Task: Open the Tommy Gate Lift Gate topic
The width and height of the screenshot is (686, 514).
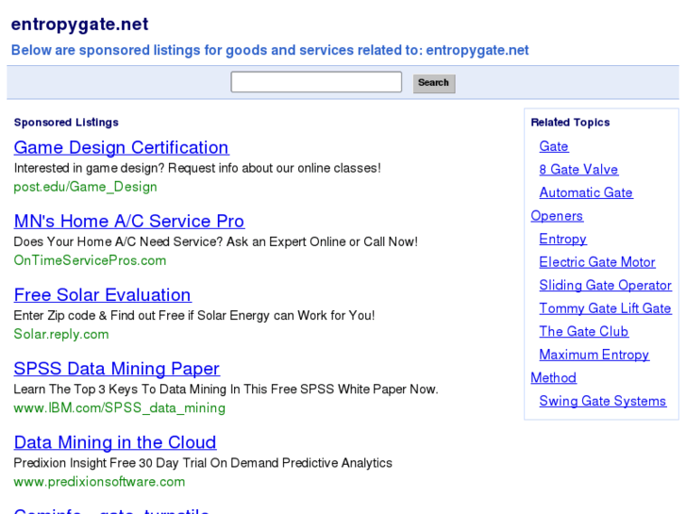Action: 605,308
